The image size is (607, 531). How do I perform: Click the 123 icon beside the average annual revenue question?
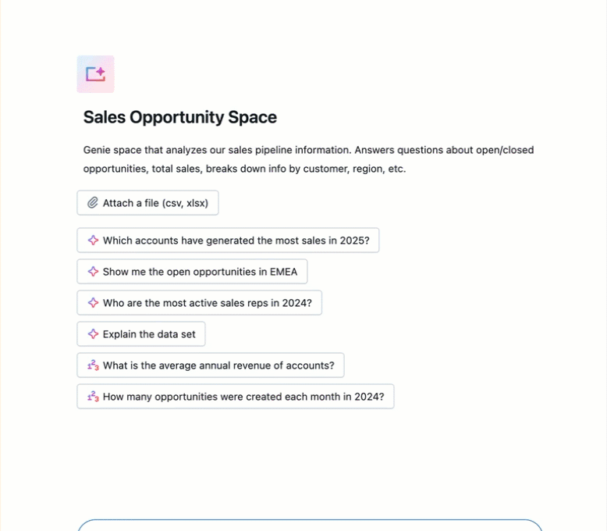(93, 365)
